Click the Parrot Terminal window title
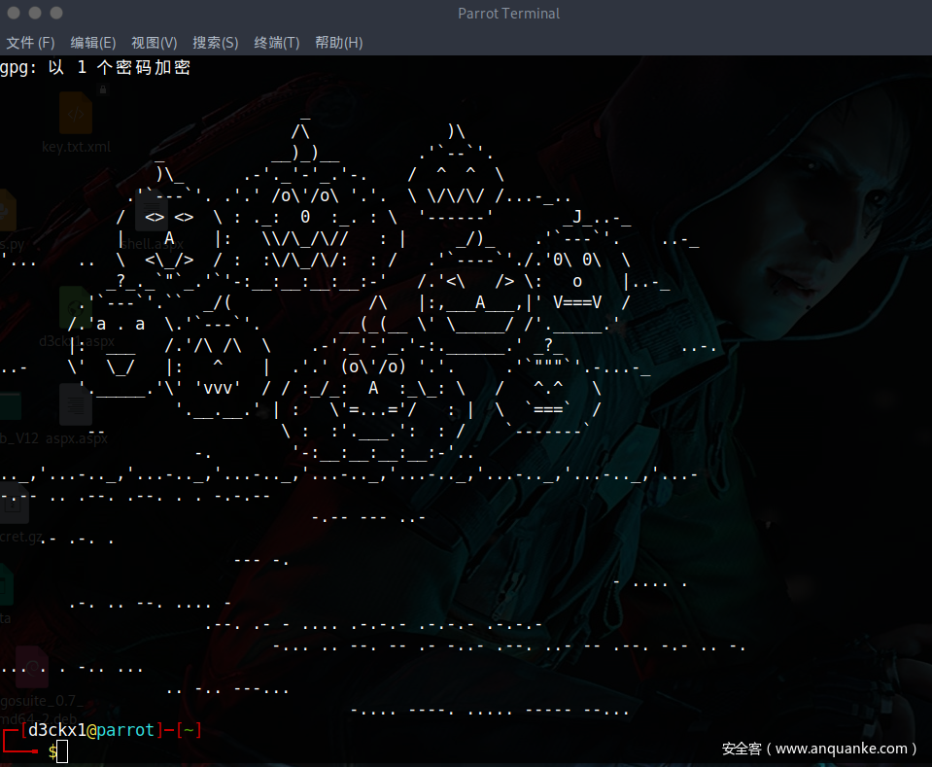The width and height of the screenshot is (932, 767). [509, 13]
